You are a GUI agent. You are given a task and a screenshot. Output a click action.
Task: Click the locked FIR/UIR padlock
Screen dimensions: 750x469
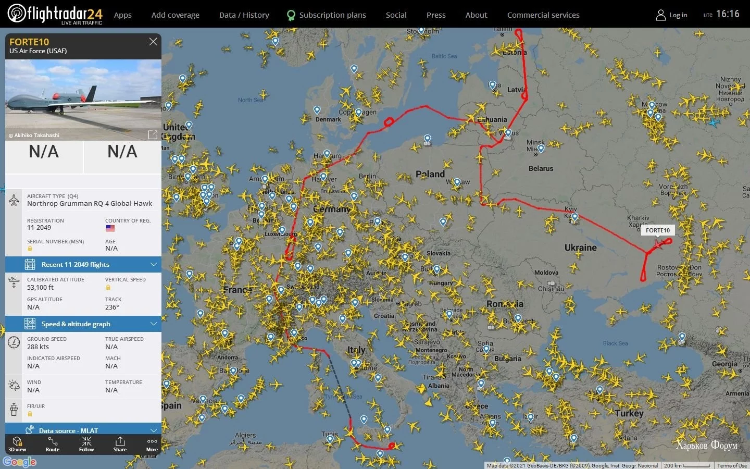coord(30,414)
